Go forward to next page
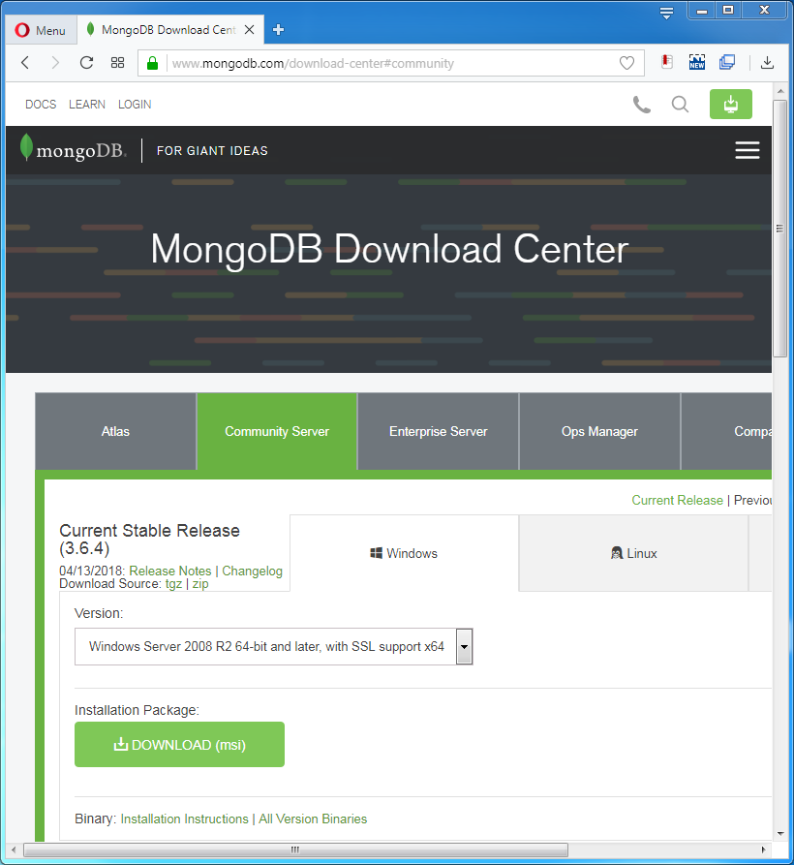 (x=55, y=62)
